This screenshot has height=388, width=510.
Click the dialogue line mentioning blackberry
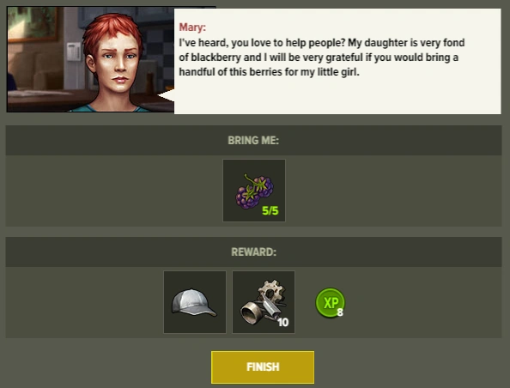coord(319,58)
